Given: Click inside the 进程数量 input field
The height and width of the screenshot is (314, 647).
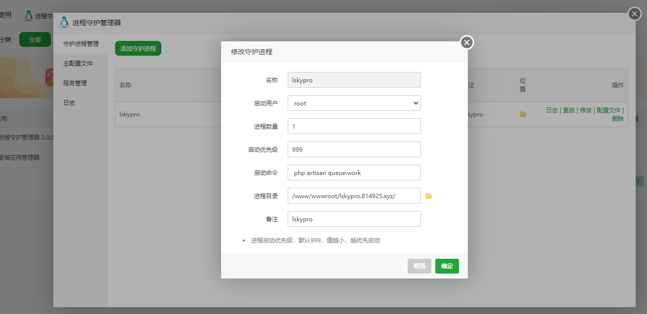Looking at the screenshot, I should point(354,126).
